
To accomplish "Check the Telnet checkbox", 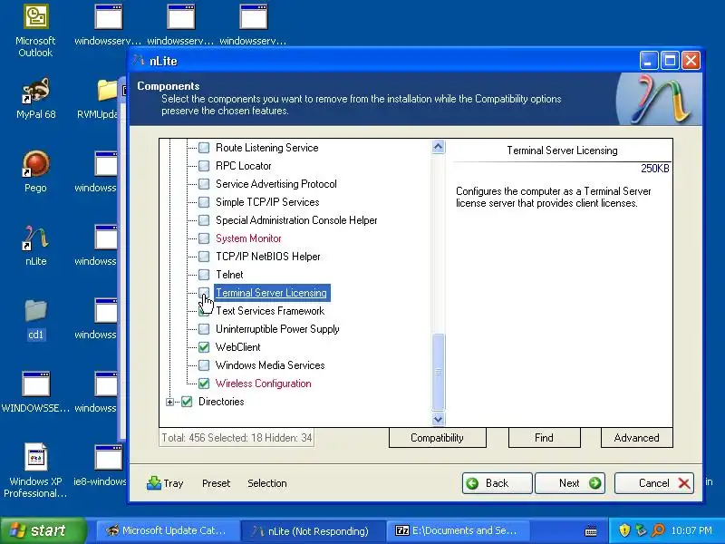I will (x=204, y=275).
